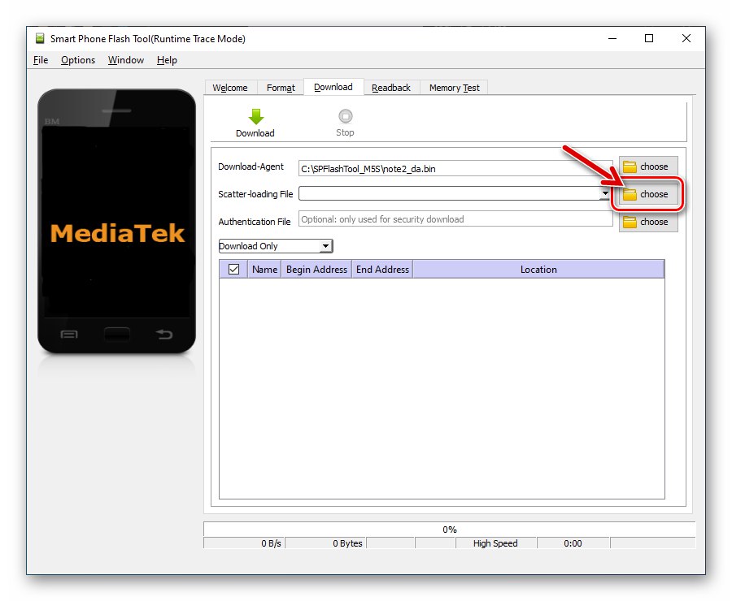Open the File menu
The image size is (732, 601).
click(41, 60)
